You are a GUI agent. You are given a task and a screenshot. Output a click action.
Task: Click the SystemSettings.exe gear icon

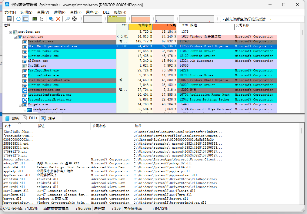point(25,90)
